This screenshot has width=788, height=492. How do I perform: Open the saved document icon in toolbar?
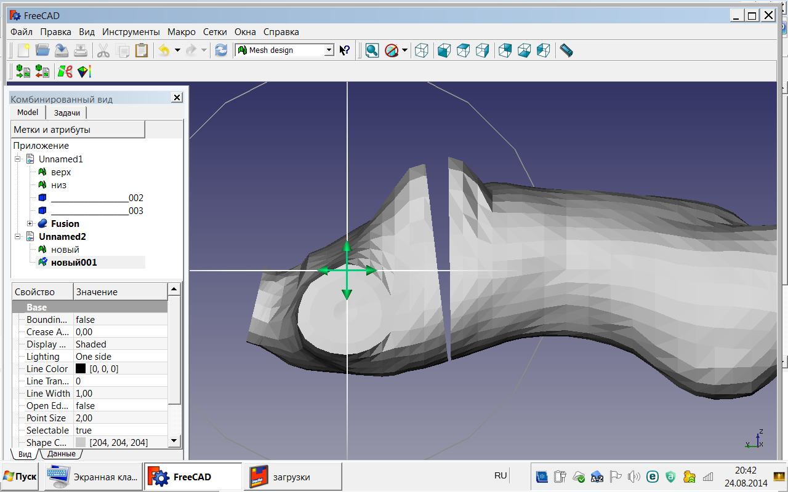click(x=42, y=50)
